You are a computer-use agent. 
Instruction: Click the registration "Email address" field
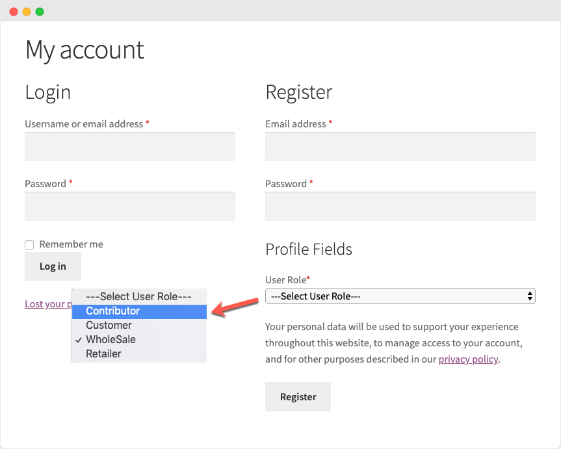[x=400, y=146]
